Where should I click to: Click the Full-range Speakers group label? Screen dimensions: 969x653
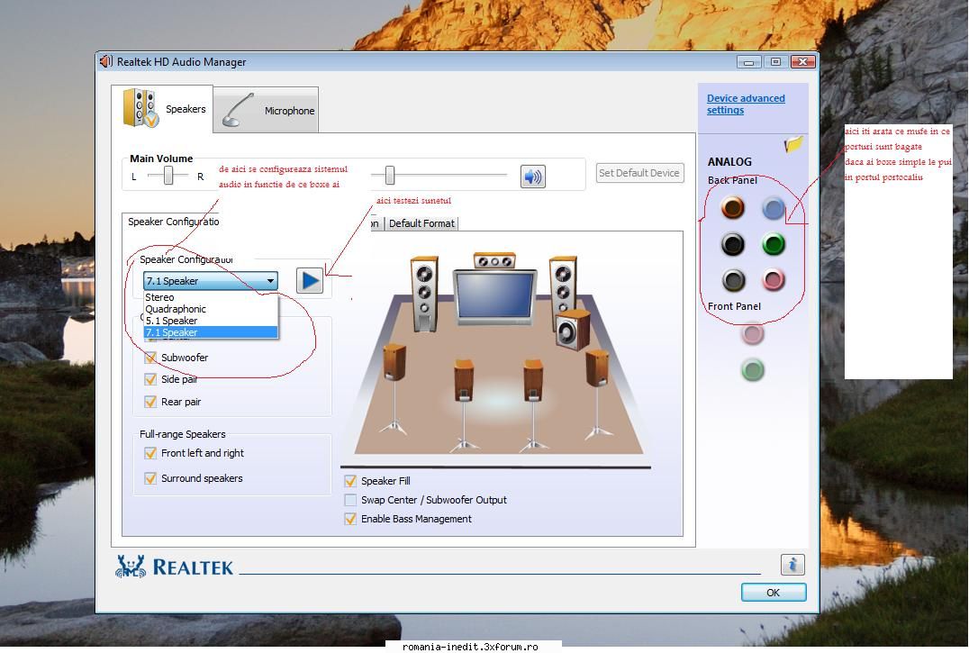click(182, 434)
